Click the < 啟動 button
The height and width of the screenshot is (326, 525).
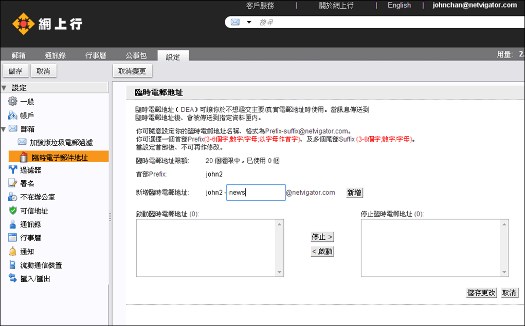322,252
